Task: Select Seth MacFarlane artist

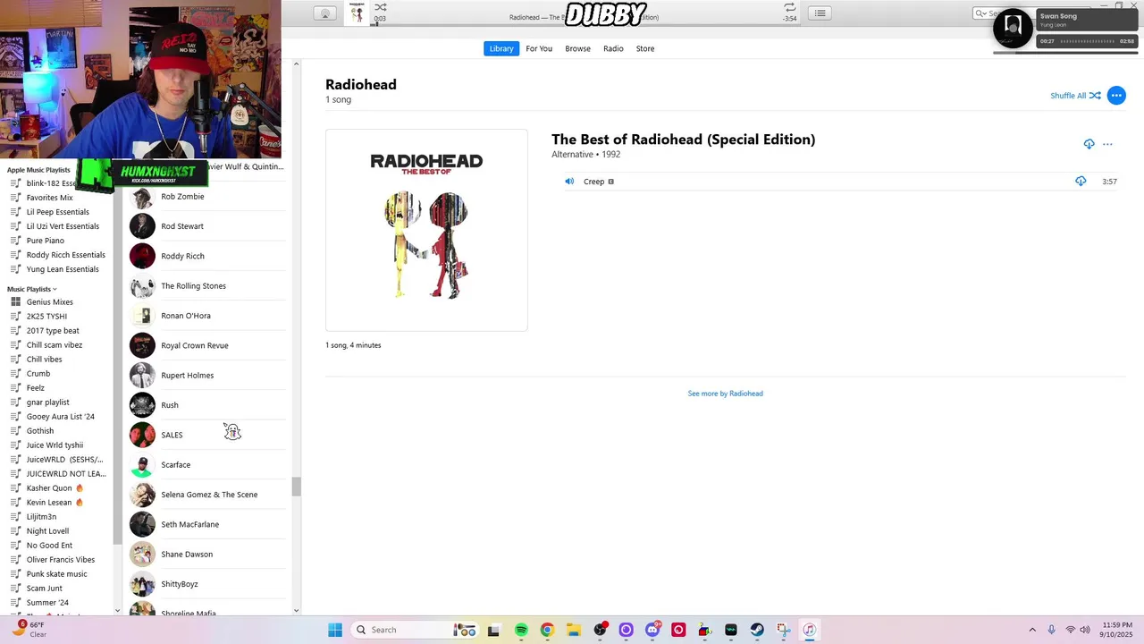Action: point(207,524)
